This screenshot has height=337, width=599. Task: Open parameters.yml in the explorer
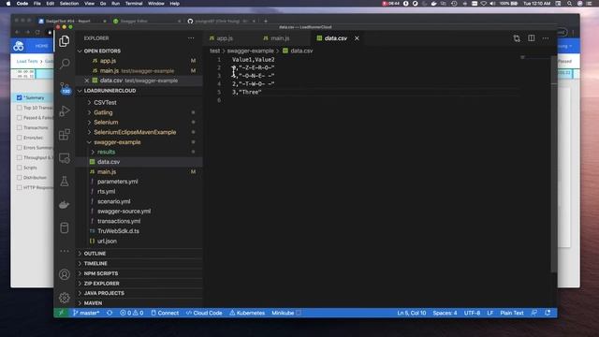tap(117, 182)
